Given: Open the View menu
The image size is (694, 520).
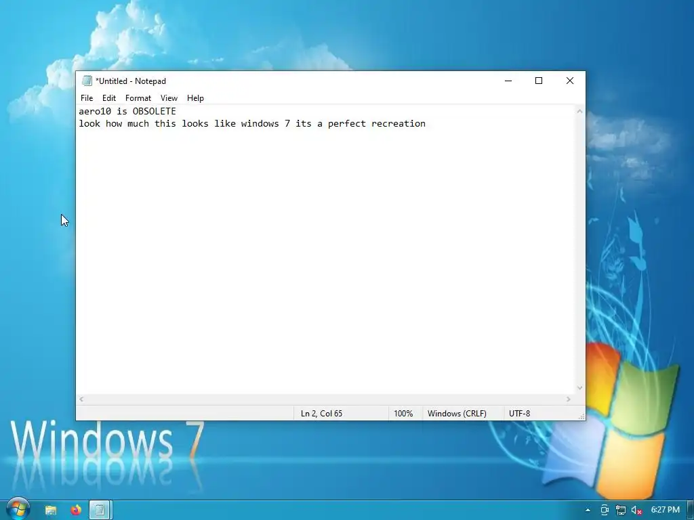Looking at the screenshot, I should [169, 98].
